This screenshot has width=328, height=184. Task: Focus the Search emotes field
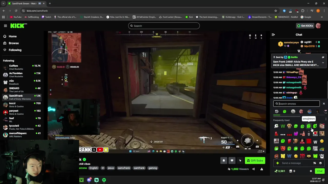click(x=296, y=103)
